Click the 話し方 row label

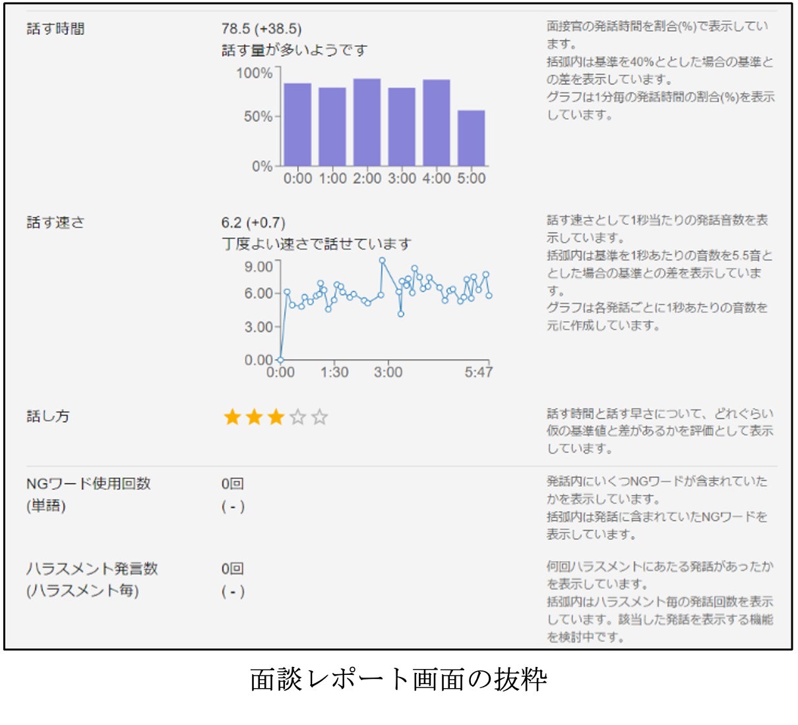click(48, 416)
